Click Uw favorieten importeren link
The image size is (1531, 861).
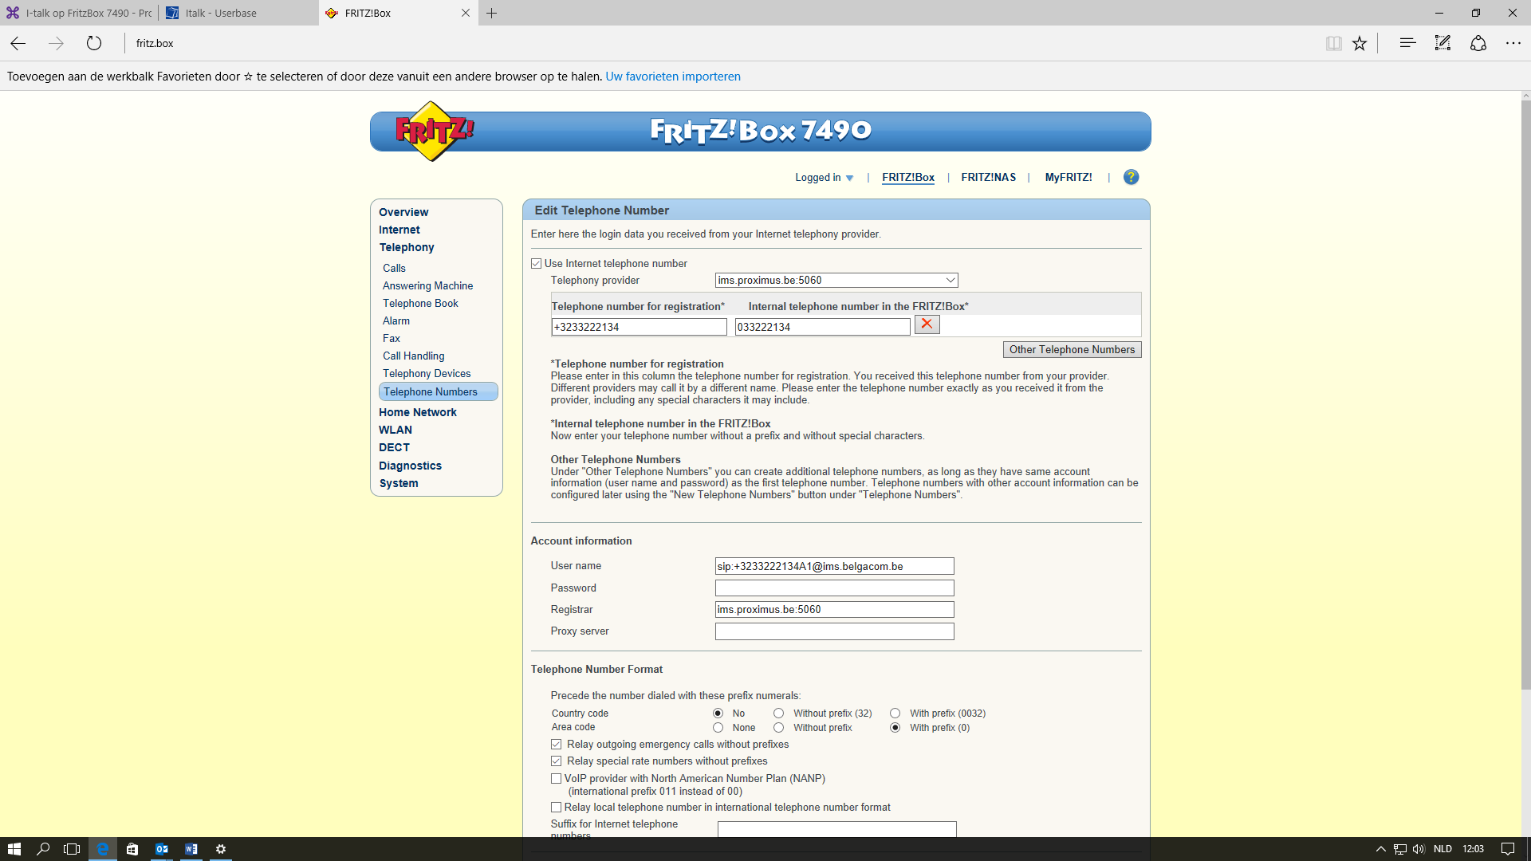672,77
